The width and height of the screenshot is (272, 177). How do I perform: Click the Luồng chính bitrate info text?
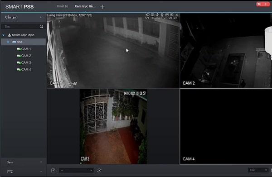tap(69, 15)
